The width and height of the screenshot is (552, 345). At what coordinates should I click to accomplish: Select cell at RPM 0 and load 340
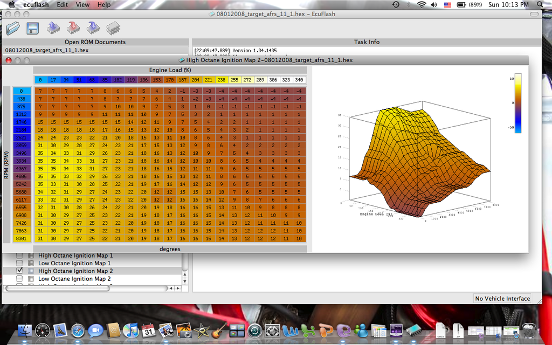pos(299,91)
